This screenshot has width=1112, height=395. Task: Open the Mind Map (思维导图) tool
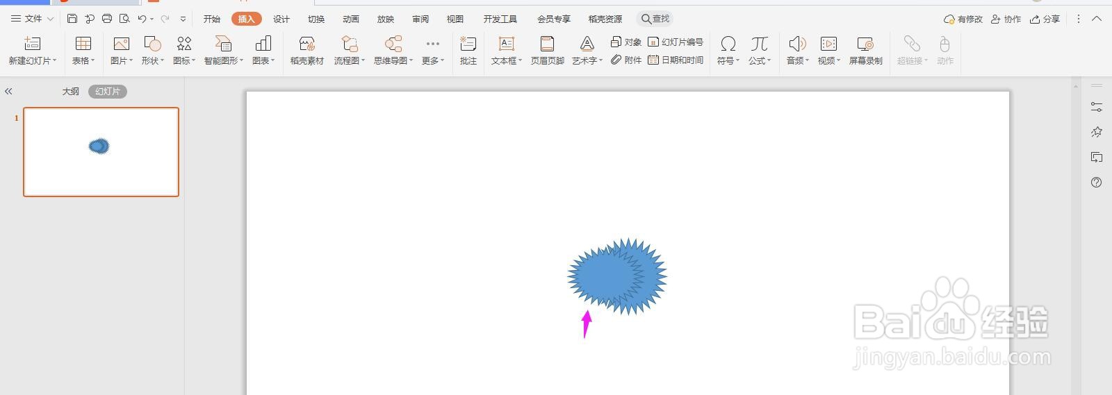click(x=393, y=44)
